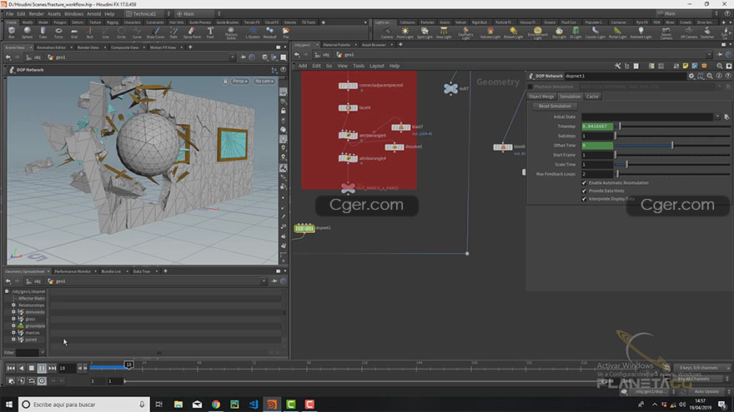734x412 pixels.
Task: Open network editor Tools menu
Action: pos(359,66)
